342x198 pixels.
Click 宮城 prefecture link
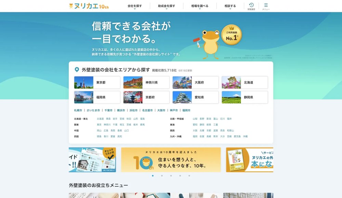[122, 119]
